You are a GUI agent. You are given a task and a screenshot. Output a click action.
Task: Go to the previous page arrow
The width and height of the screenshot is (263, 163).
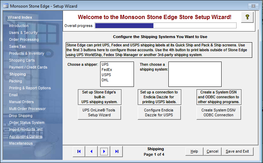pos(91,151)
